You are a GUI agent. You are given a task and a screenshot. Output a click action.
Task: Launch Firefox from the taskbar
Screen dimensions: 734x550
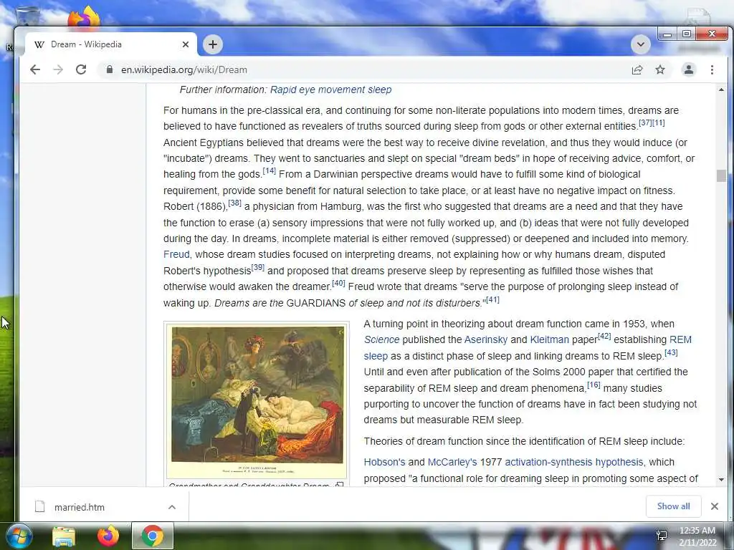(108, 536)
